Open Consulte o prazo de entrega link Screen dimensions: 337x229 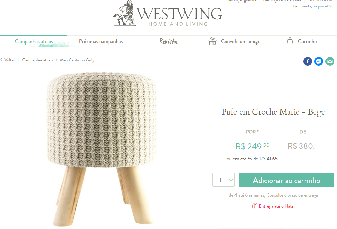292,195
